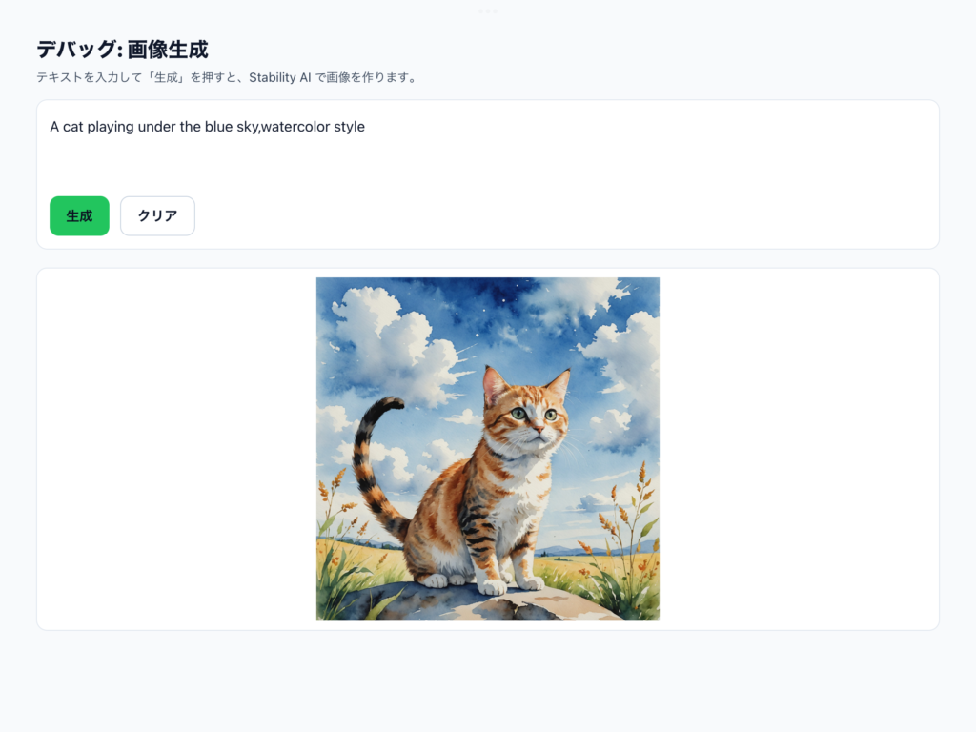Click the green 生成 button
The width and height of the screenshot is (976, 732).
[x=79, y=216]
